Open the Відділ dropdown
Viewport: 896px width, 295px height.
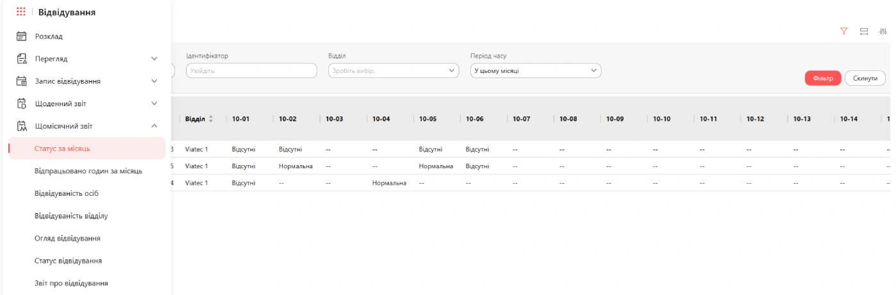[394, 70]
